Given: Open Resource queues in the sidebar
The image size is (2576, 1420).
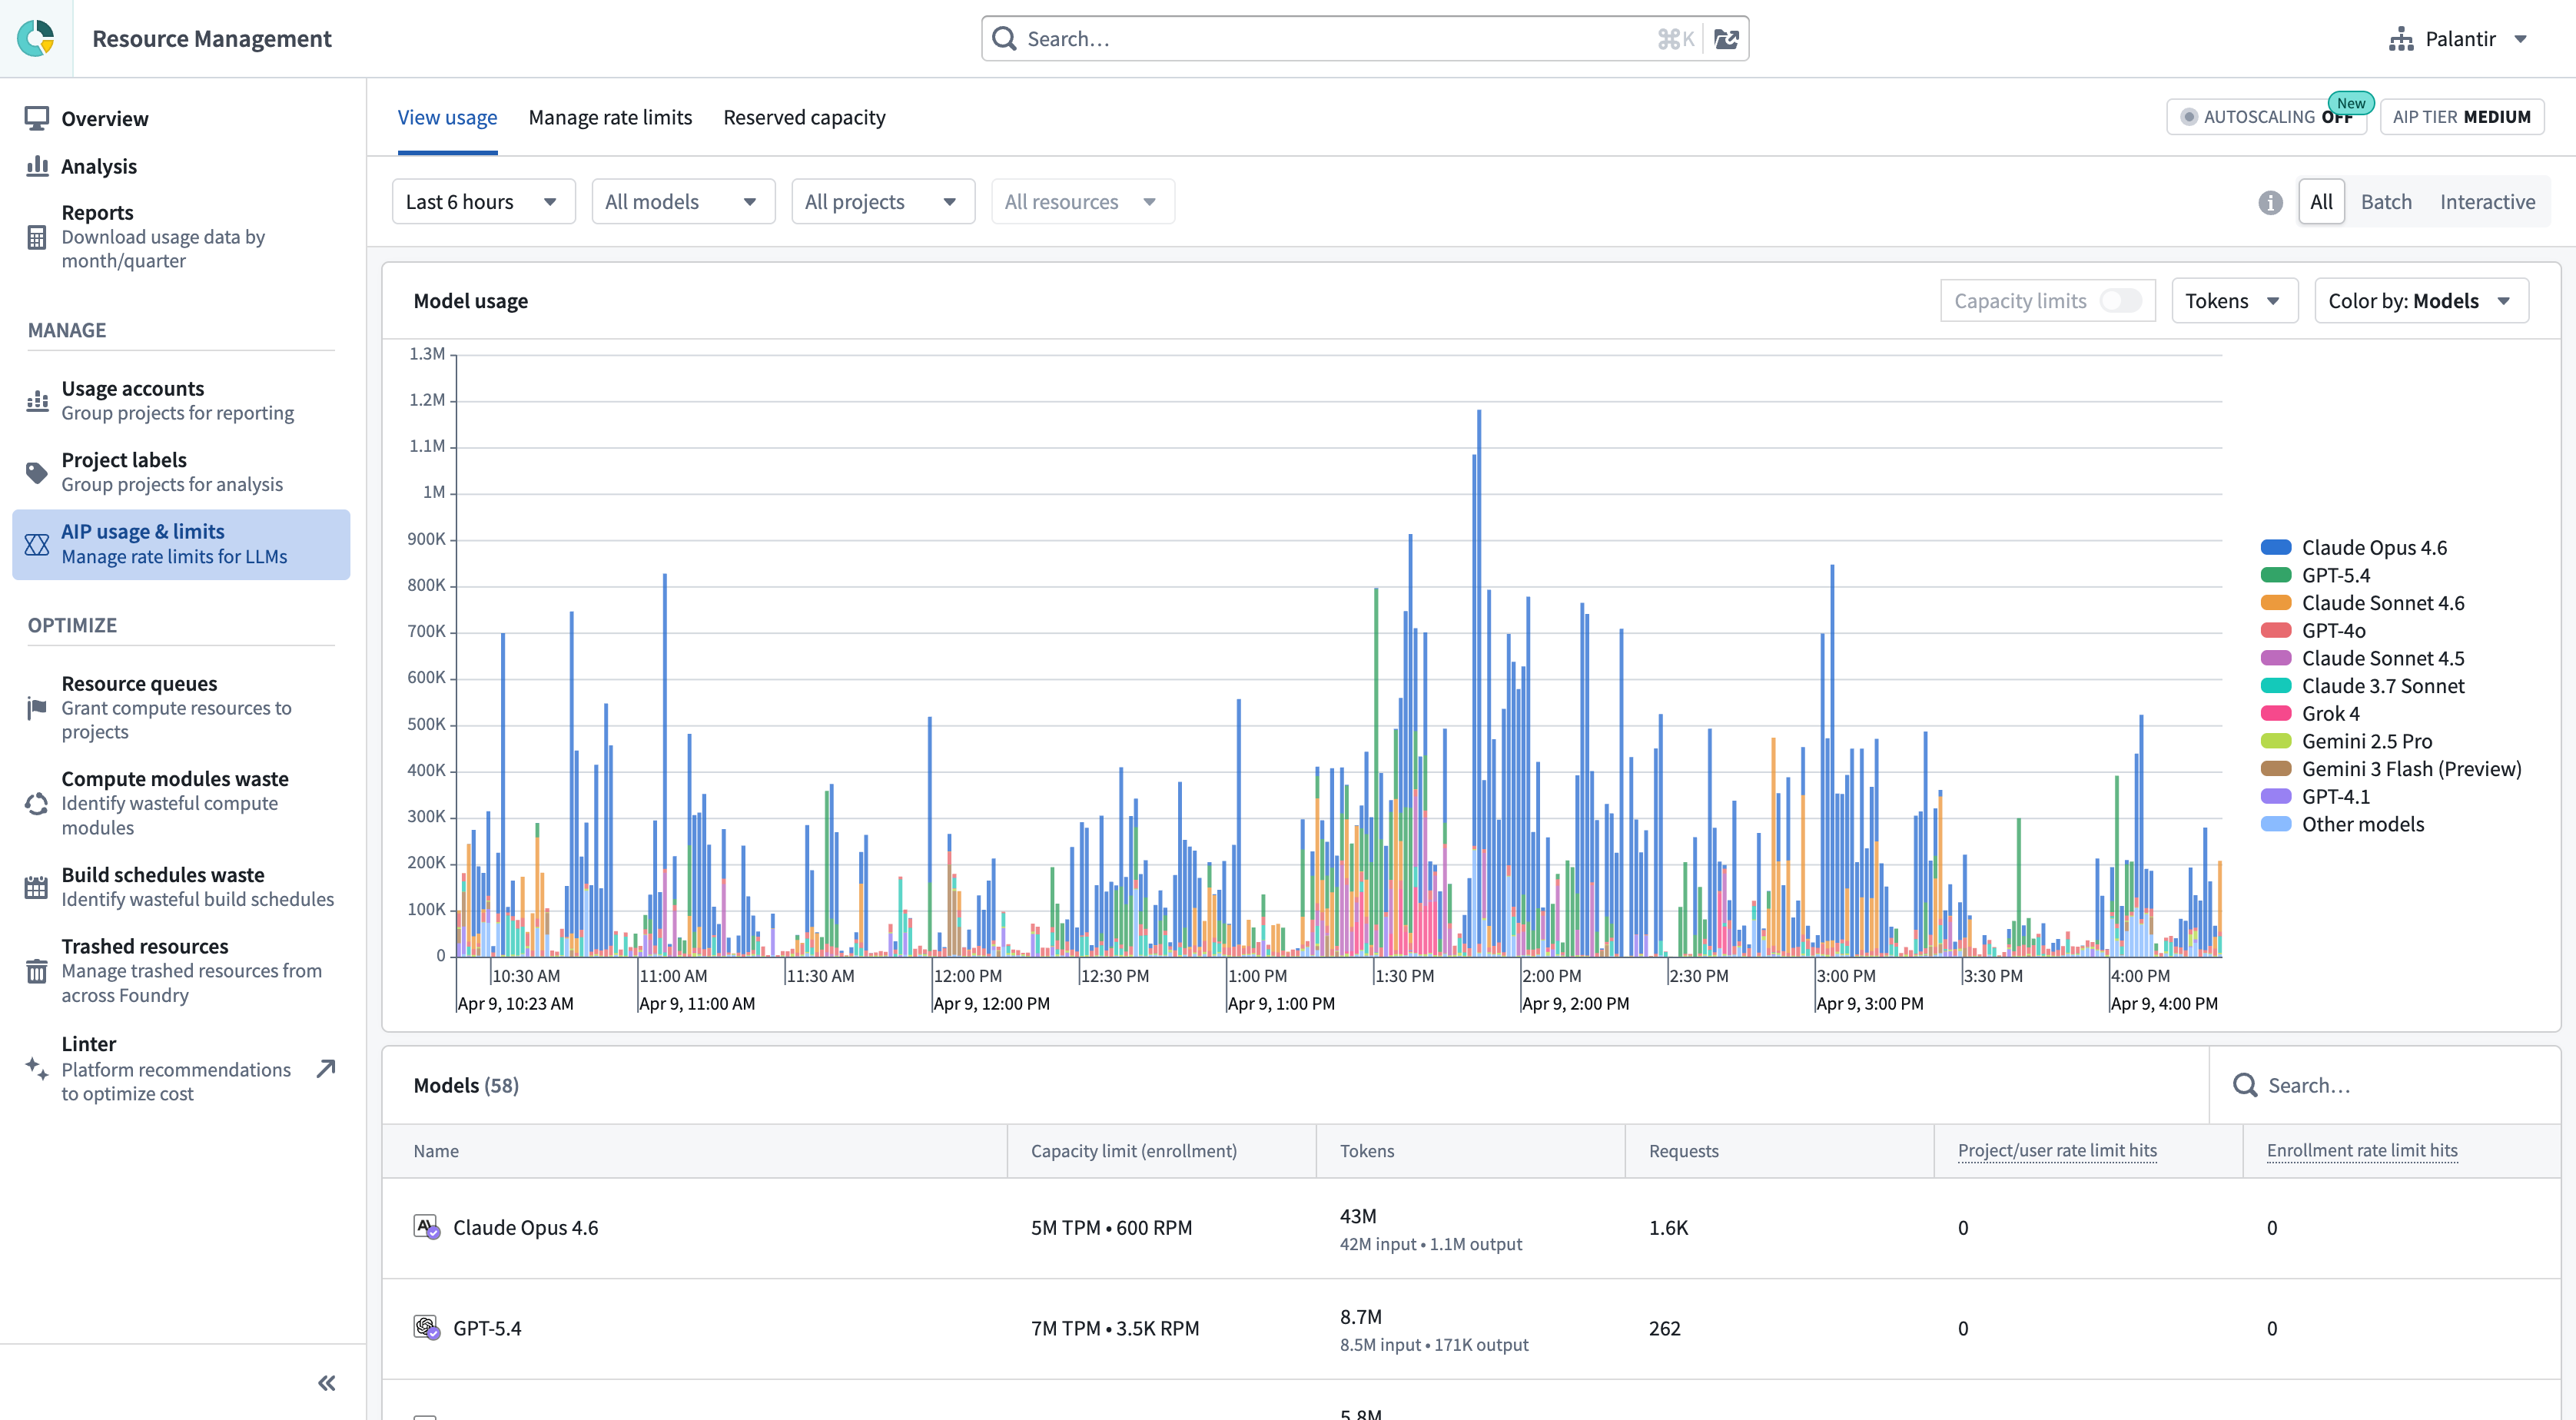Looking at the screenshot, I should click(x=181, y=708).
